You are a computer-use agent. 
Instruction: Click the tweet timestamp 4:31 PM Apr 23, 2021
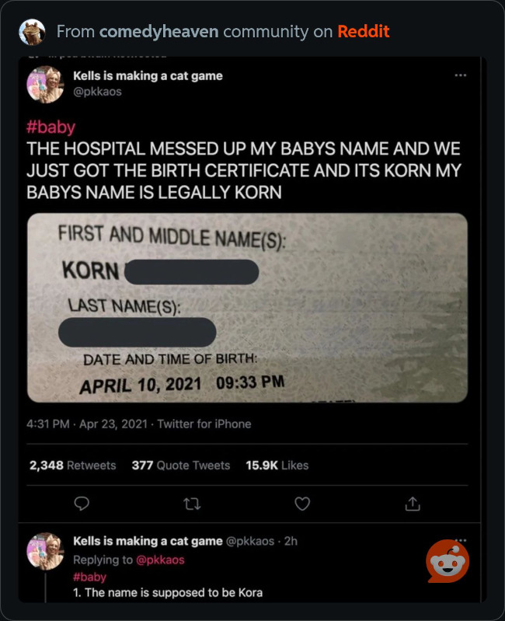88,424
